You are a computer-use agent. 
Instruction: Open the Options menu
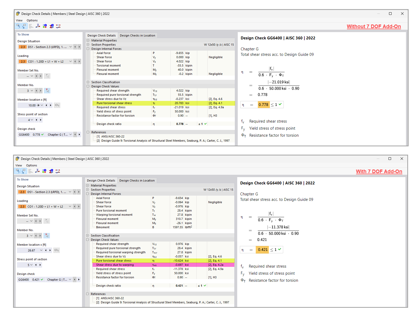[32, 20]
